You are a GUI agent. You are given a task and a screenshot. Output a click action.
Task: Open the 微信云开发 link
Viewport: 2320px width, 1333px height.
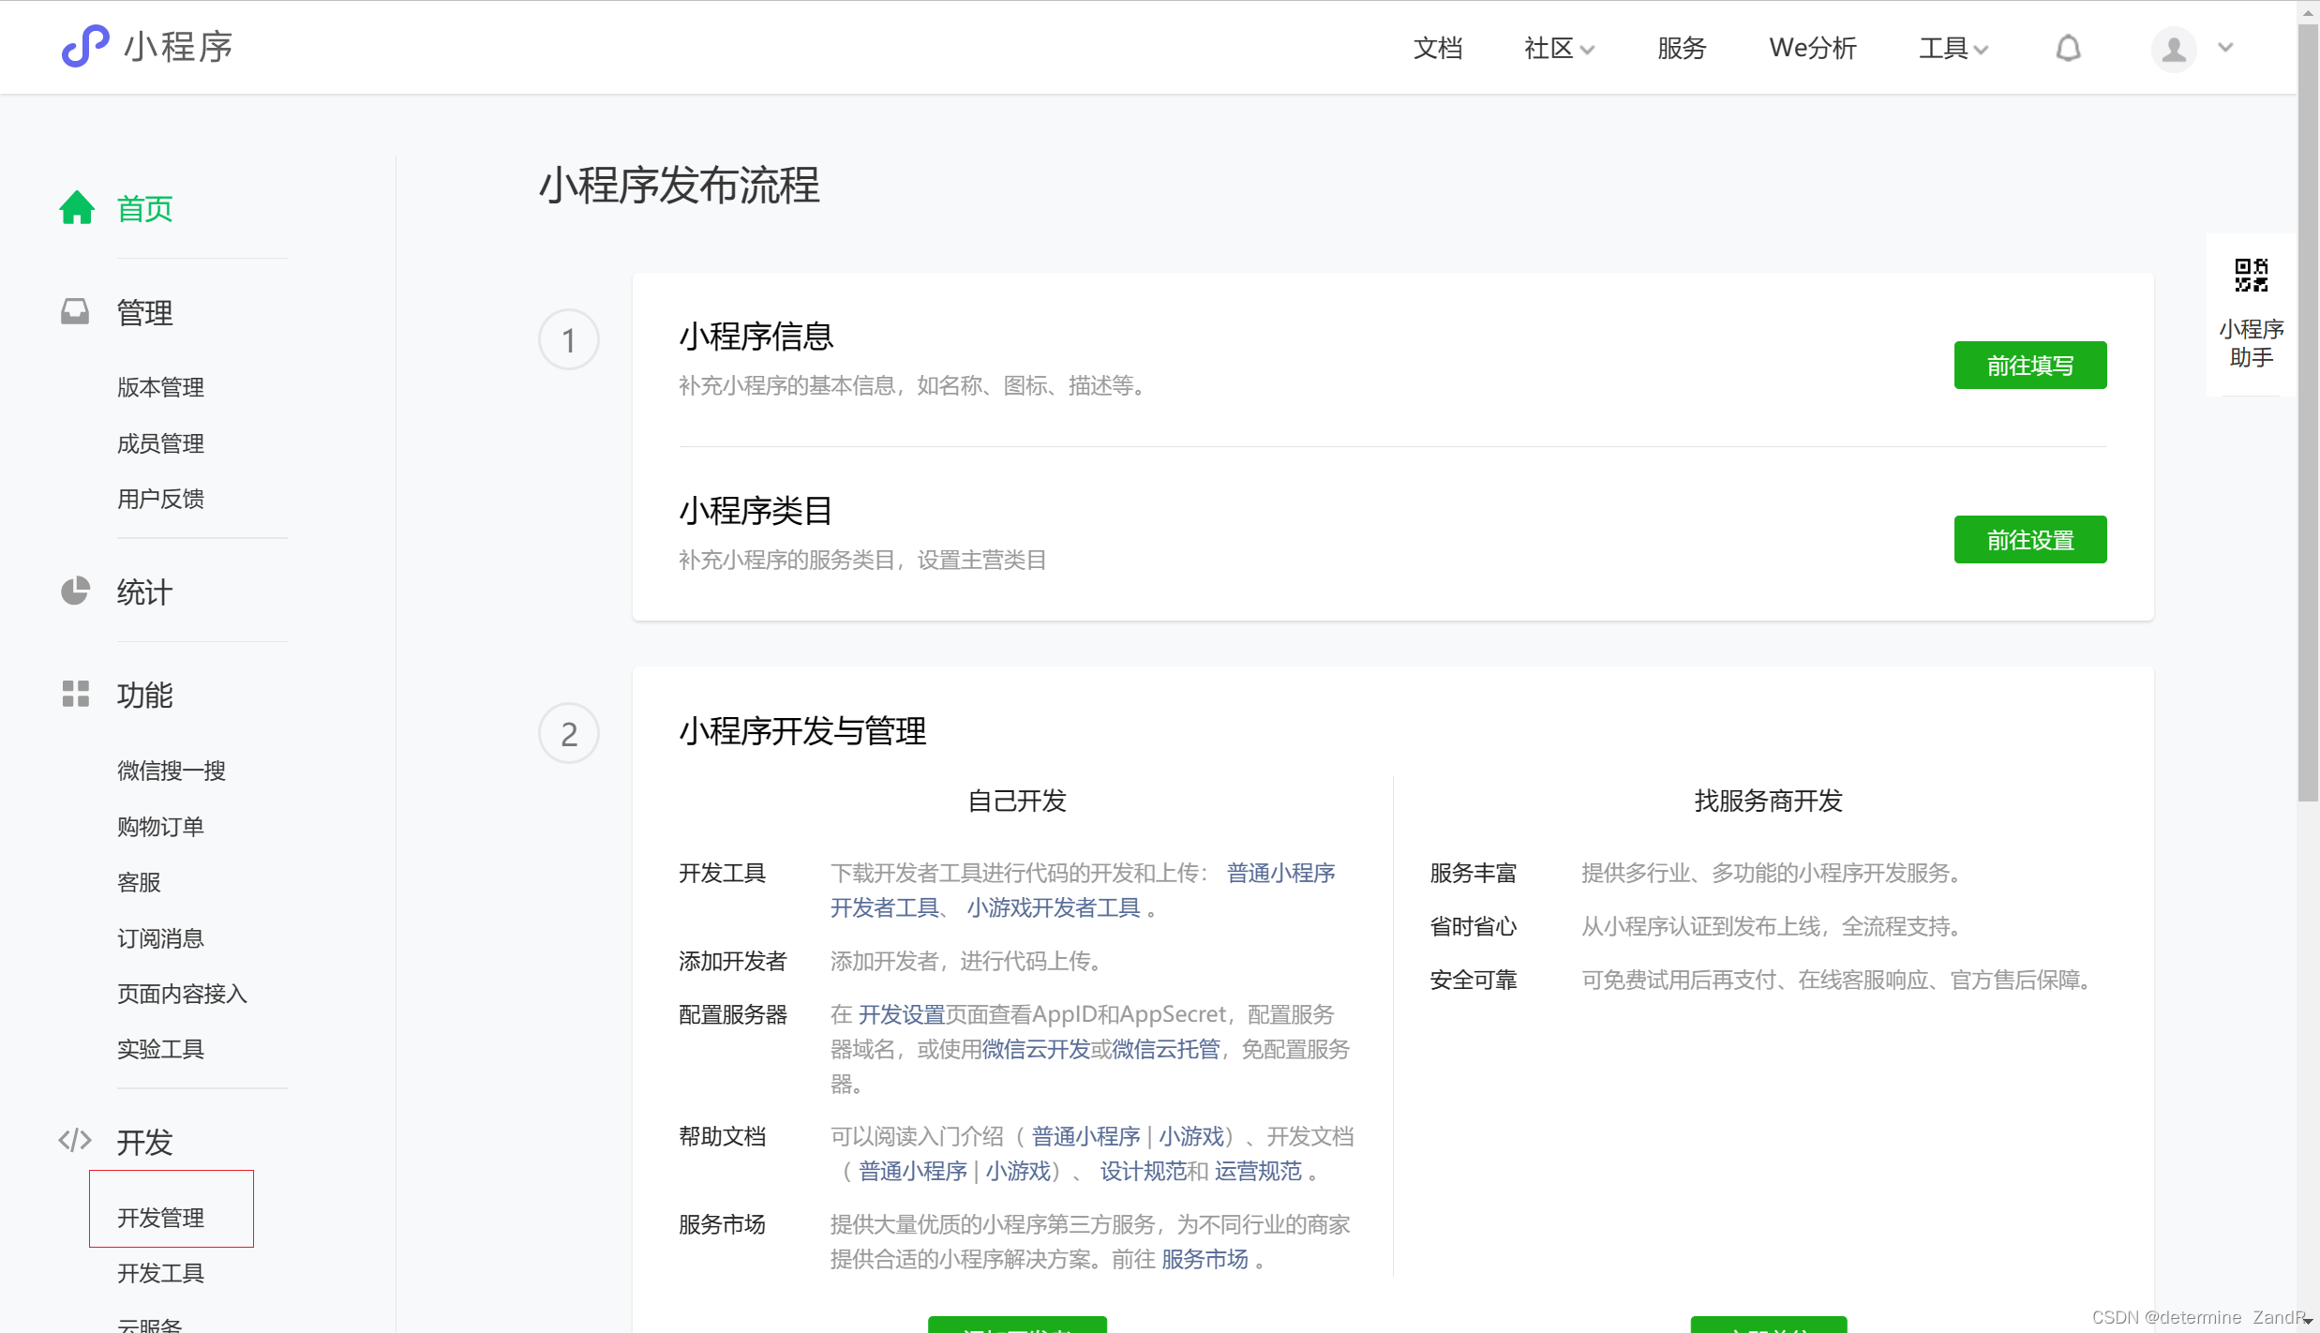(x=1036, y=1049)
